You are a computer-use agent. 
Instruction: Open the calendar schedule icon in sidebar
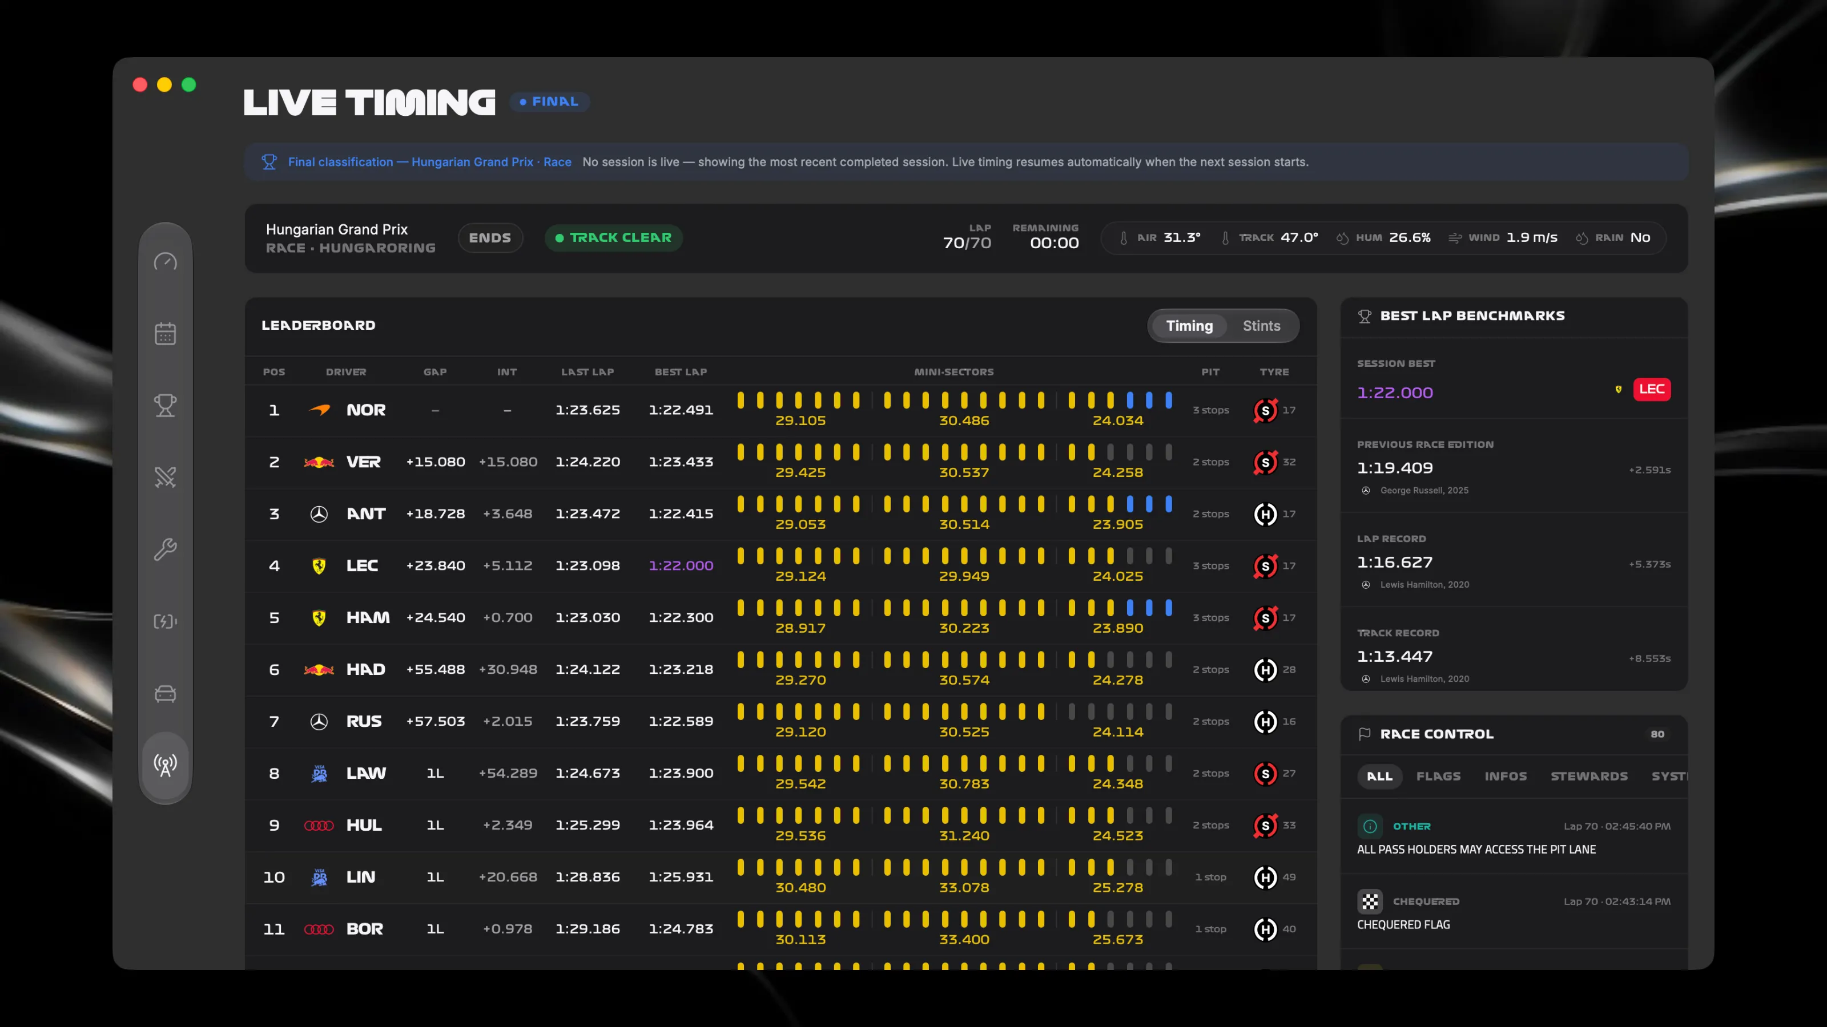coord(165,334)
